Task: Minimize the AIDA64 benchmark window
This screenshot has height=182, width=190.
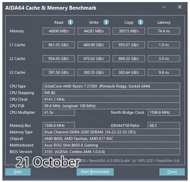Action: tap(164, 7)
